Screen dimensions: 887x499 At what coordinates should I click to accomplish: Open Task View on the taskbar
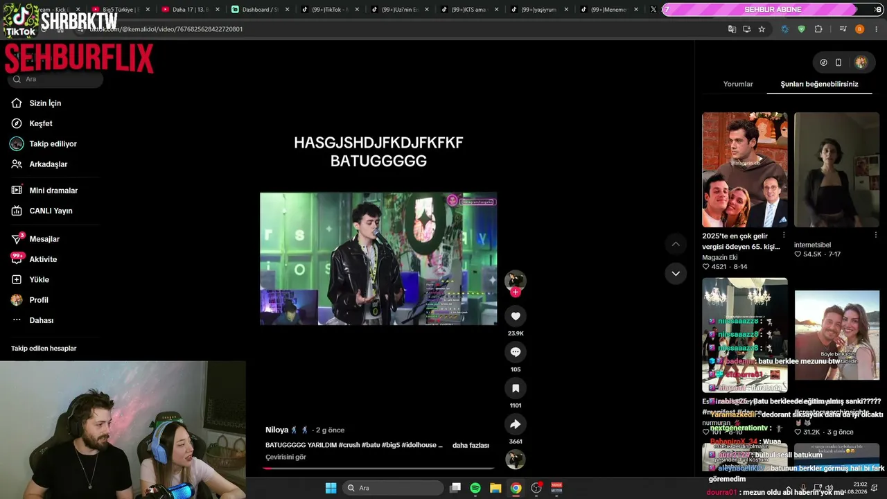pos(455,488)
